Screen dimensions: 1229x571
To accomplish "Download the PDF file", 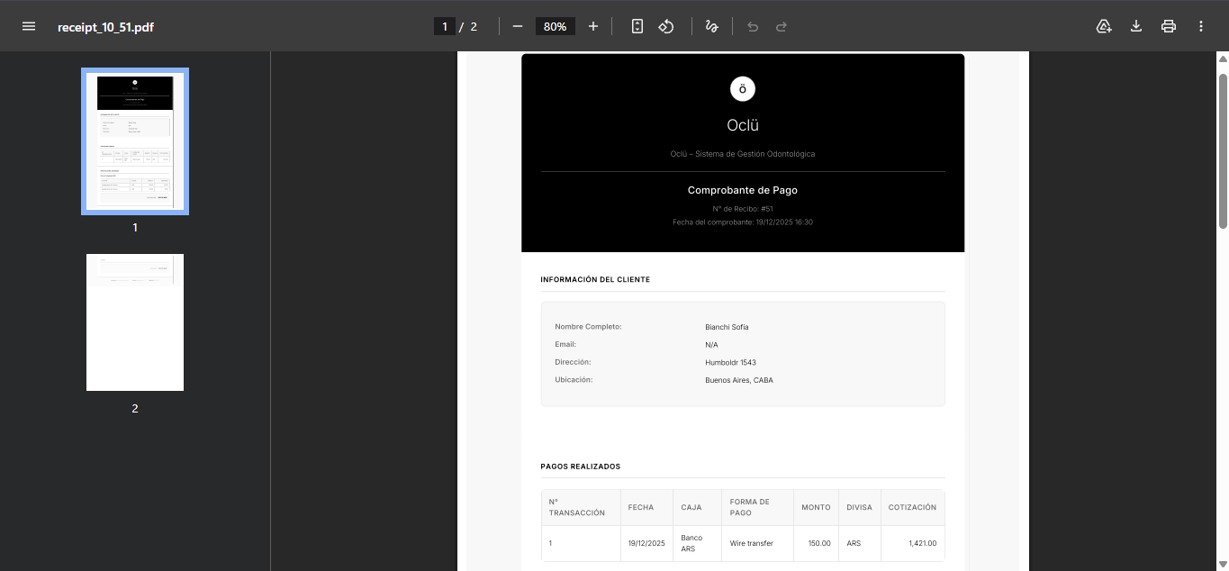I will (x=1136, y=26).
